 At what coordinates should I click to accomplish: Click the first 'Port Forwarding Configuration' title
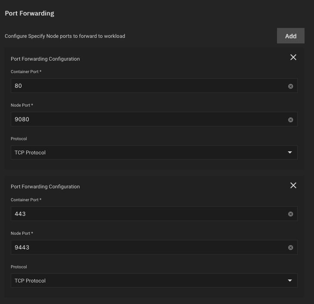pyautogui.click(x=45, y=59)
